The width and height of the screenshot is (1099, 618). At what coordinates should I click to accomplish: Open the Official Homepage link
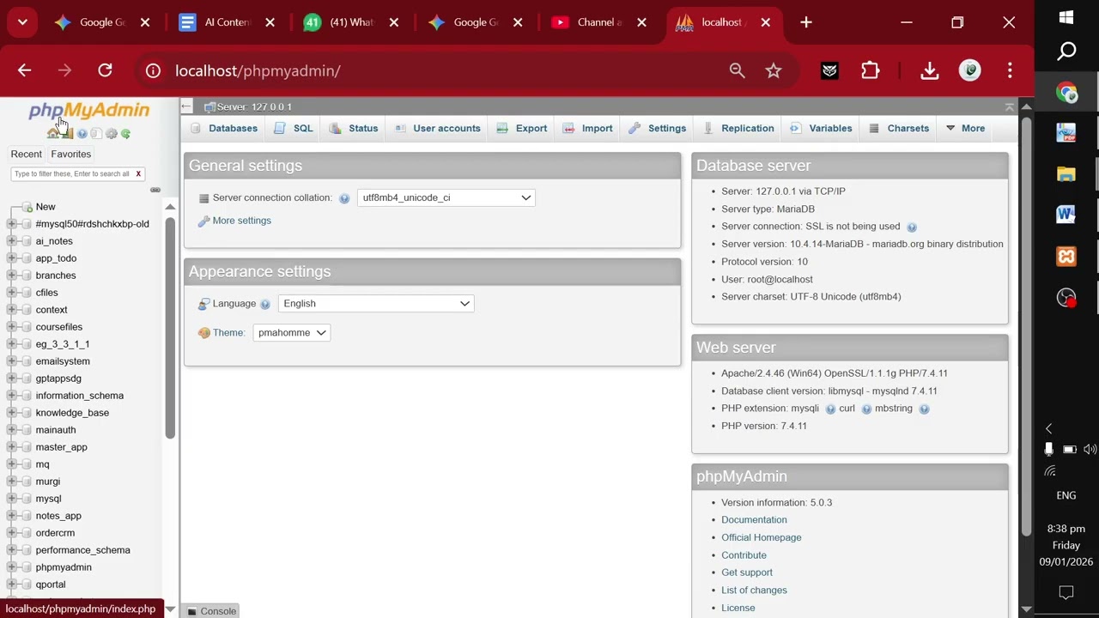[x=761, y=538]
